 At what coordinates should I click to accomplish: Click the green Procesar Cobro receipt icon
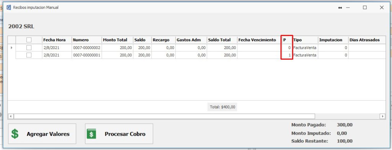[x=91, y=134]
